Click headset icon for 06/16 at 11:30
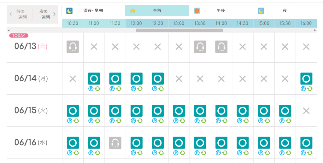This screenshot has height=163, width=323. 115,143
